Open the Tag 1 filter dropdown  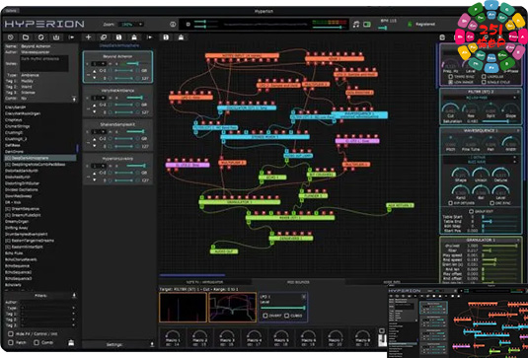[47, 314]
